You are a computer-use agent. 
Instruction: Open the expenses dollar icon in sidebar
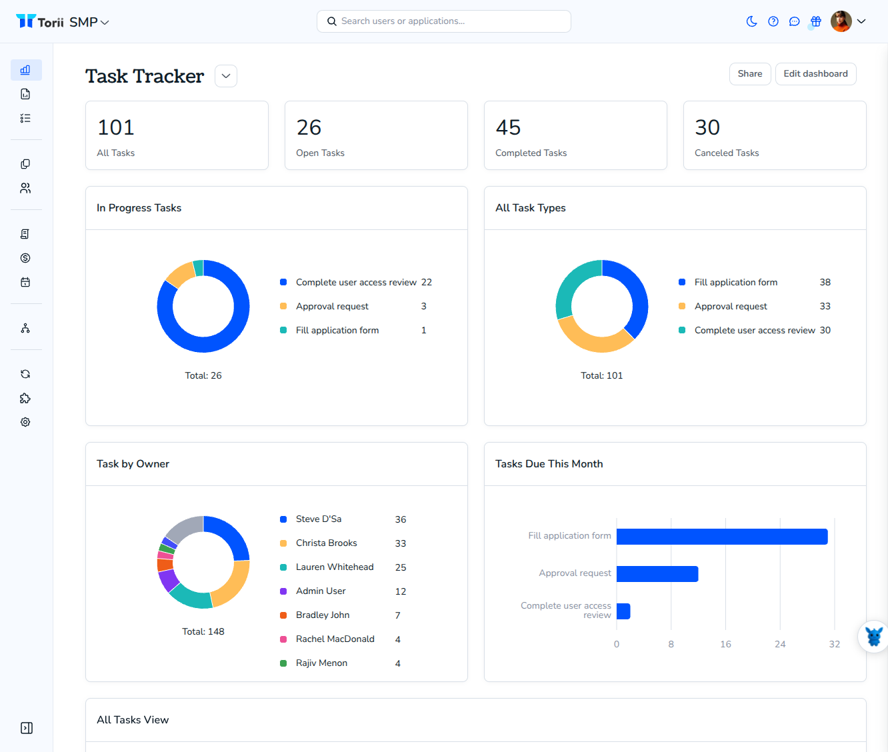click(25, 258)
